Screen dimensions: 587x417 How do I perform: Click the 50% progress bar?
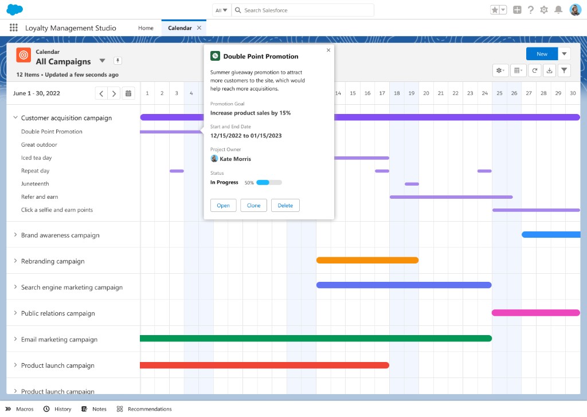tap(269, 183)
